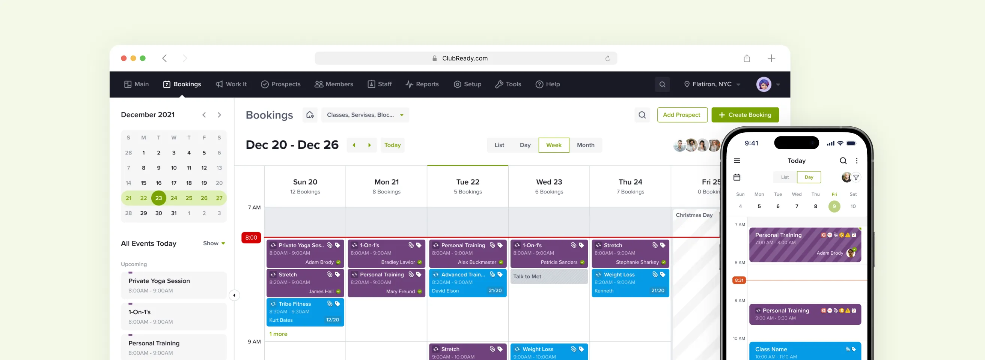Select Day toggle on the phone screen
This screenshot has width=985, height=360.
click(809, 177)
